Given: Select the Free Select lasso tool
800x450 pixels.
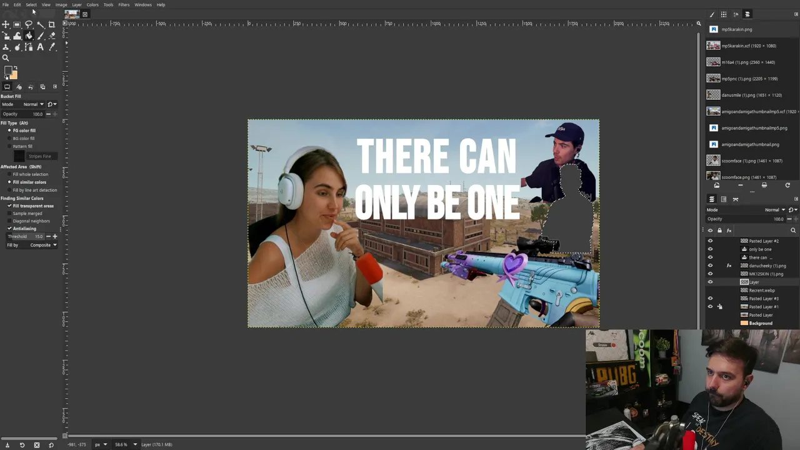Looking at the screenshot, I should [29, 24].
